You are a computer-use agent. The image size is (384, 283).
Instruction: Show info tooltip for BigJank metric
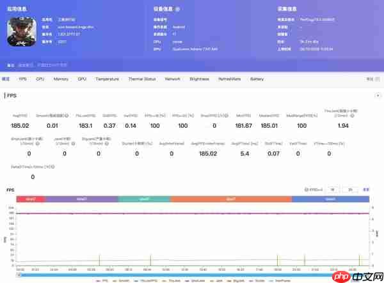pos(106,144)
